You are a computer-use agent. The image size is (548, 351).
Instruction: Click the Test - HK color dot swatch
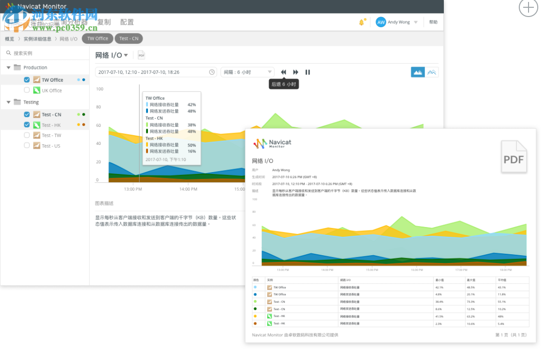click(79, 124)
